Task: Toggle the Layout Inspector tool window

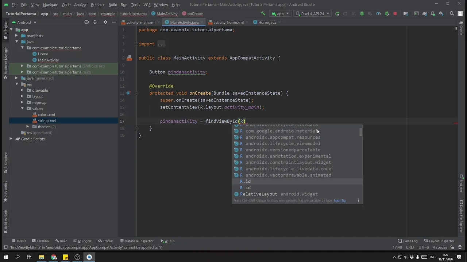Action: coord(439,241)
